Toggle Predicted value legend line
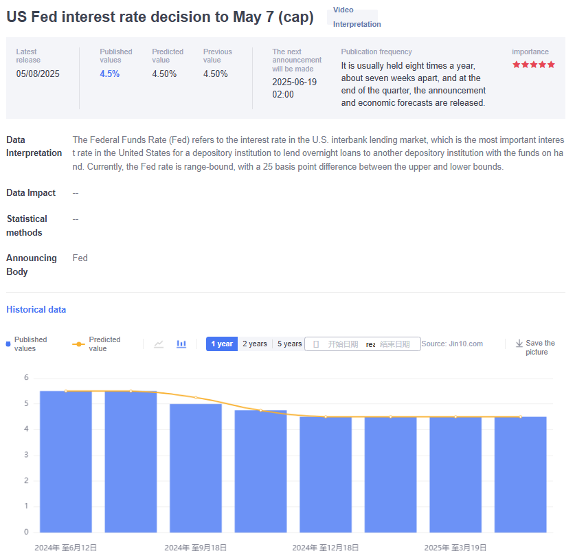The height and width of the screenshot is (560, 575). click(x=79, y=344)
